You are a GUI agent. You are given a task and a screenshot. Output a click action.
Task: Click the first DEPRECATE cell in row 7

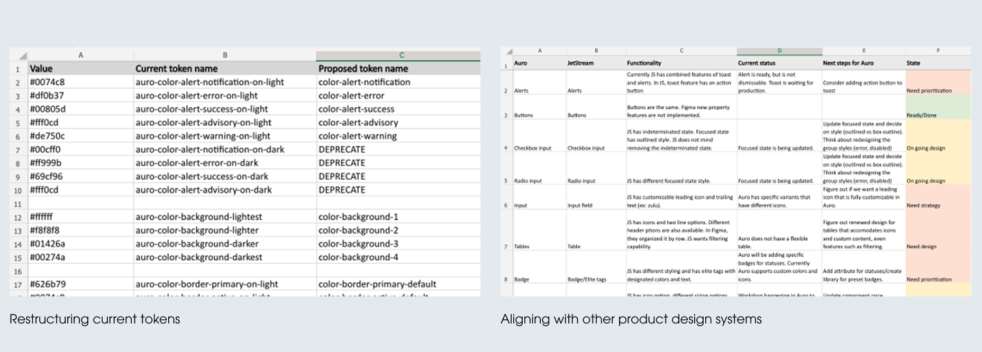(x=398, y=150)
